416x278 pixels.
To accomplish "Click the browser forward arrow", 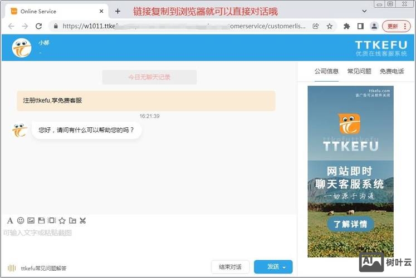I will (x=25, y=26).
